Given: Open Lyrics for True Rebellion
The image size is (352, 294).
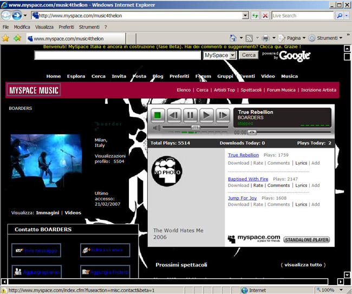Looking at the screenshot, I should tap(301, 163).
